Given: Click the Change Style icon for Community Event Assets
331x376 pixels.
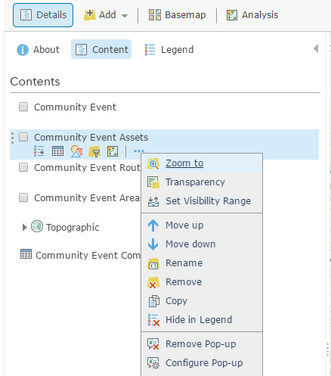Looking at the screenshot, I should pos(76,151).
